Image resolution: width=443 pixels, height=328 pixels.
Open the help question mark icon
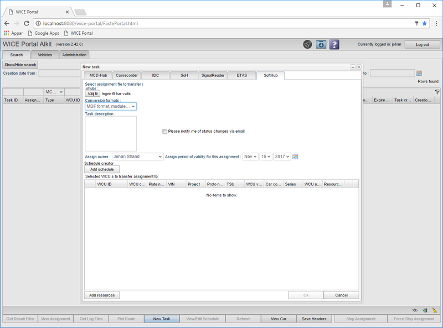(334, 44)
